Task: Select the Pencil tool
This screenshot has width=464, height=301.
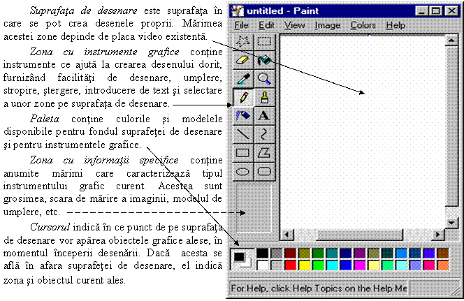Action: coord(243,97)
